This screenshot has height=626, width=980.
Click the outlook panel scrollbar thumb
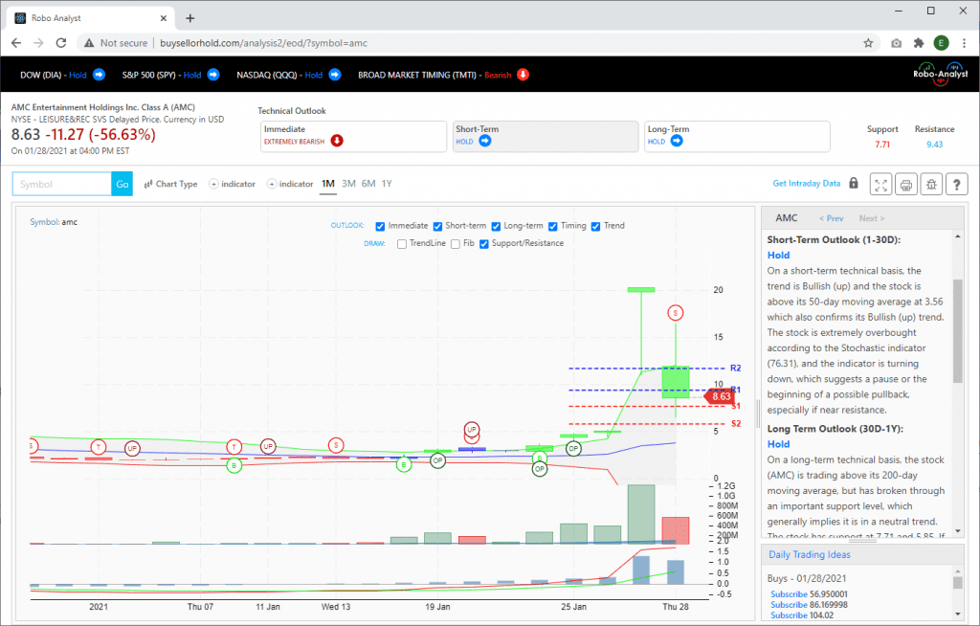click(957, 331)
